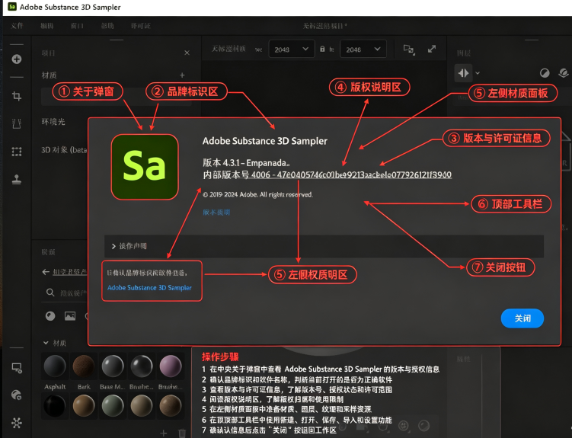This screenshot has height=438, width=572.
Task: Add a material using plus next to 材质
Action: point(182,75)
